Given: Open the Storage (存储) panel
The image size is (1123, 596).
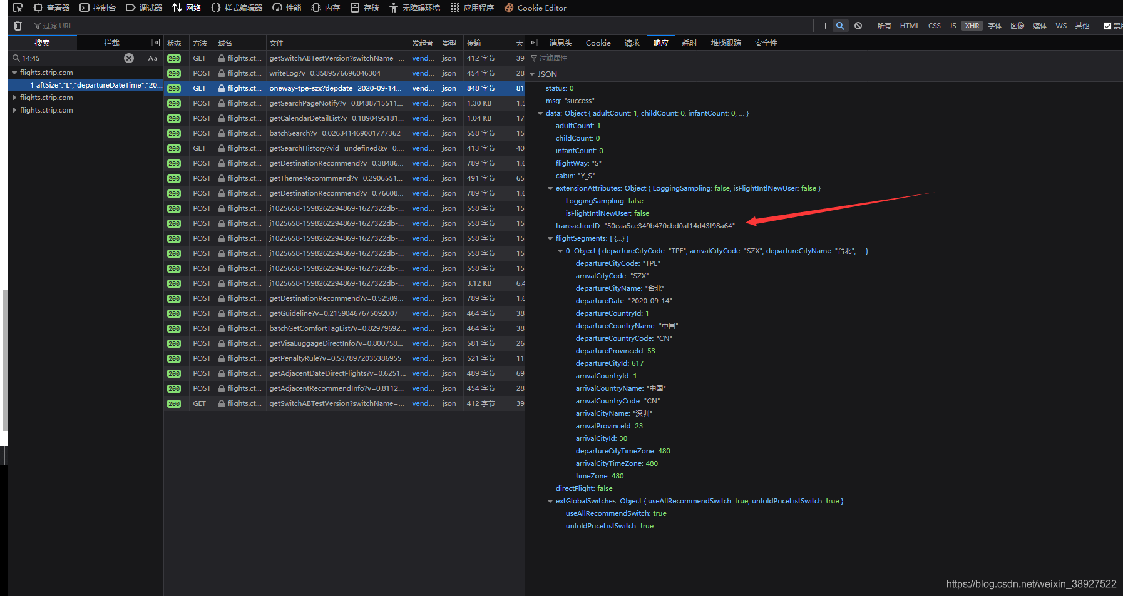Looking at the screenshot, I should coord(364,8).
